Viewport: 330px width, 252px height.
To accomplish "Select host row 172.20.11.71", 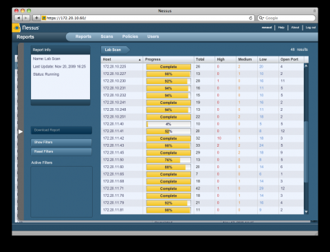I will tap(202, 189).
